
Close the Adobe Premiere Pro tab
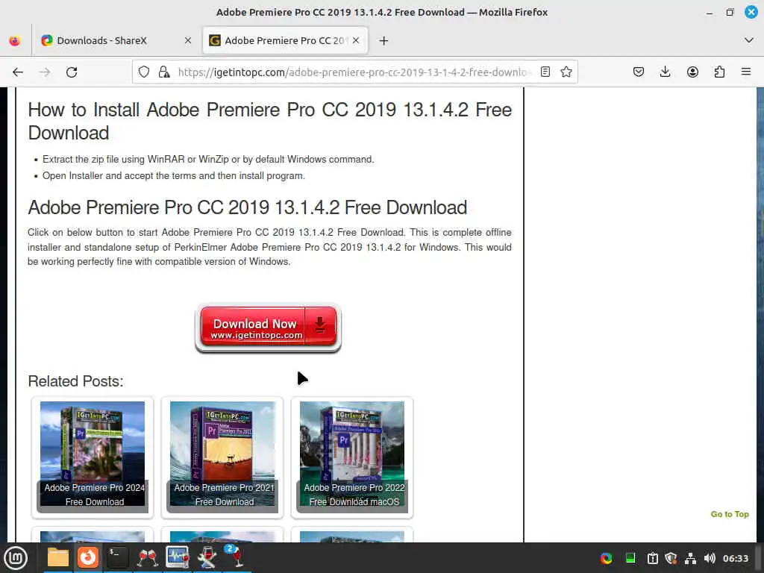356,41
